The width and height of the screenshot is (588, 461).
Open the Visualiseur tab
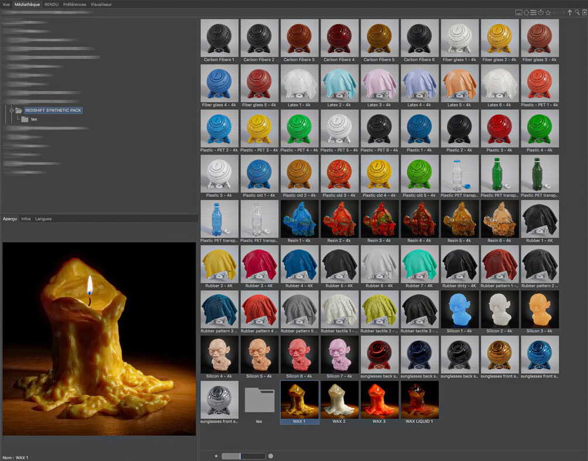pos(101,5)
